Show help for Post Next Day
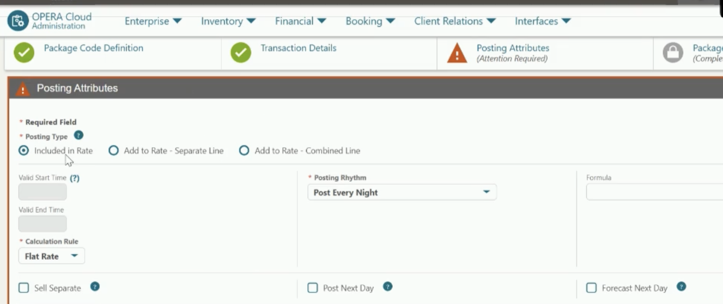 tap(388, 286)
